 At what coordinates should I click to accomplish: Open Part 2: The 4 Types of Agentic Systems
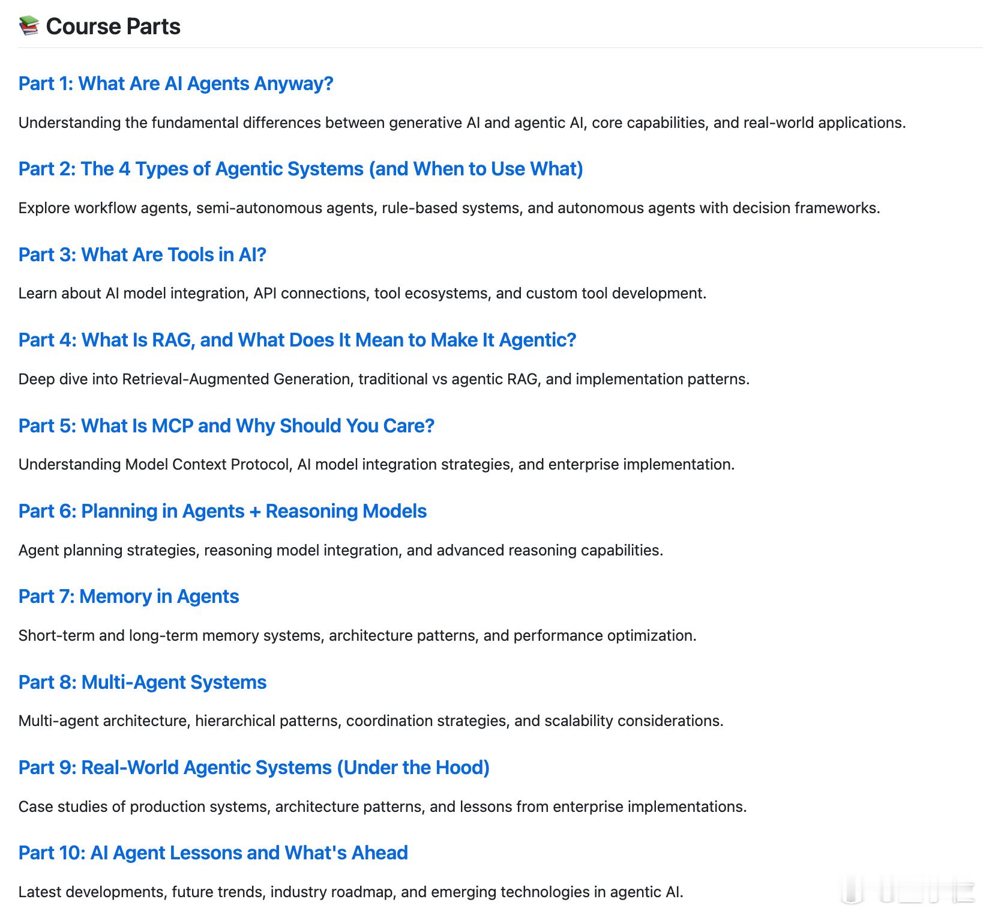pos(301,169)
